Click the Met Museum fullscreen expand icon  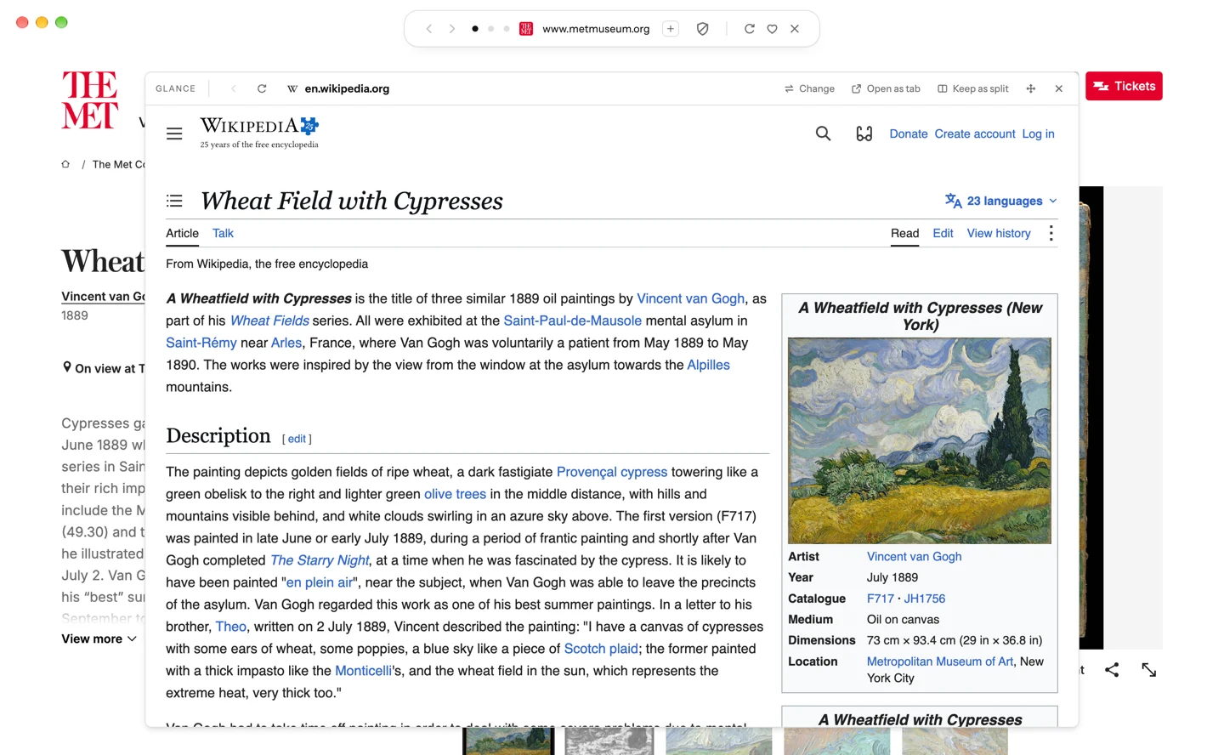click(1149, 670)
